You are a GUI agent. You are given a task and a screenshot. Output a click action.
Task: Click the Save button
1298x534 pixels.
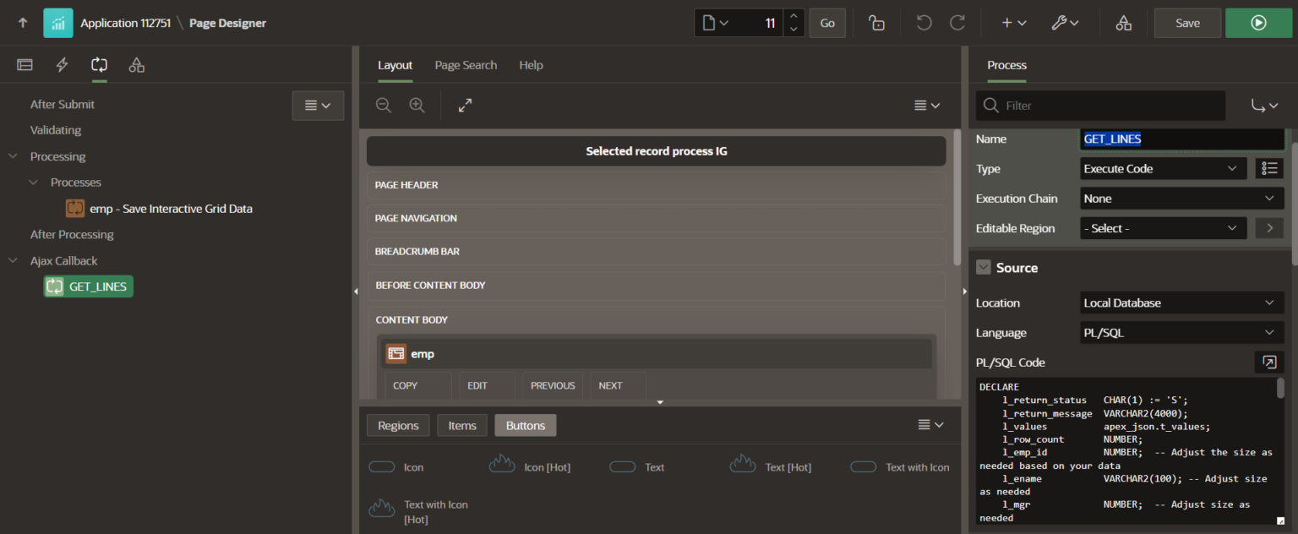1187,23
